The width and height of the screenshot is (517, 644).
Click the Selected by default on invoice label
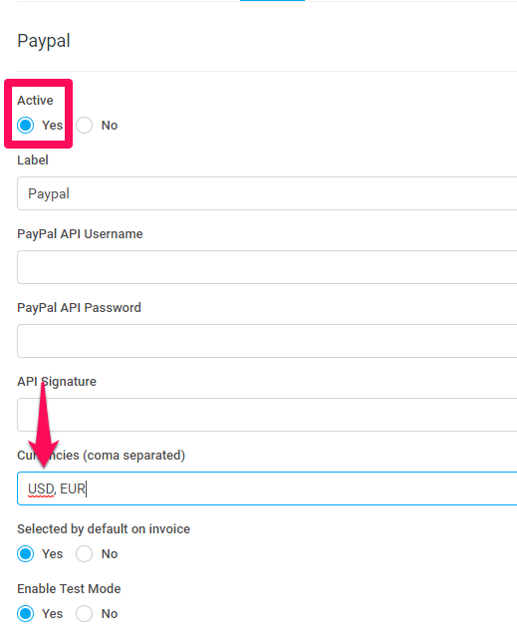click(x=104, y=529)
